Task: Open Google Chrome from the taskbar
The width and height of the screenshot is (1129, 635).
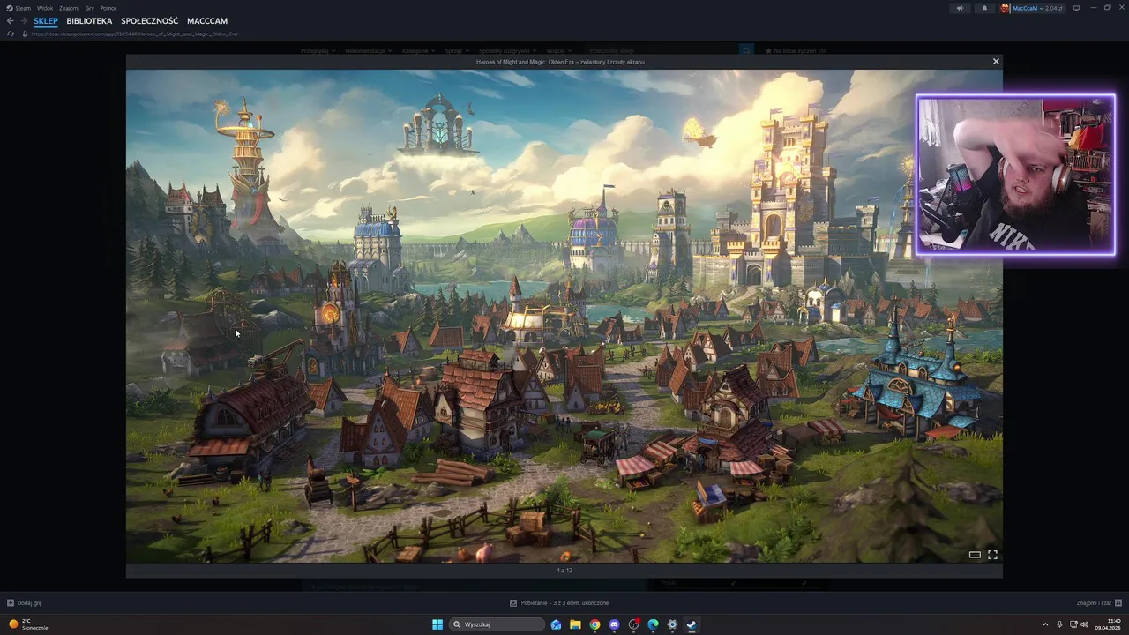Action: [x=594, y=624]
